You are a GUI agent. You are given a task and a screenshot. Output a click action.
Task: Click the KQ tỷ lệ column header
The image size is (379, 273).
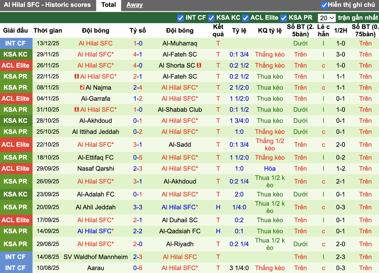coord(270,31)
